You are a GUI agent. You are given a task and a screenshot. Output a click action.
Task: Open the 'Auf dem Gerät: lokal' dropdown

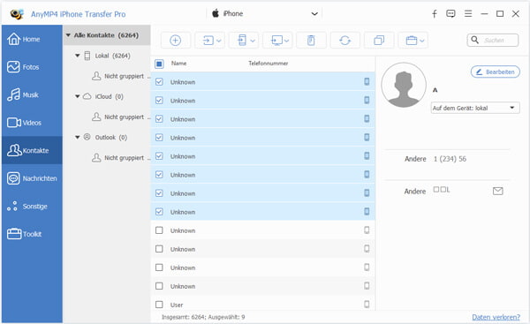coord(475,108)
